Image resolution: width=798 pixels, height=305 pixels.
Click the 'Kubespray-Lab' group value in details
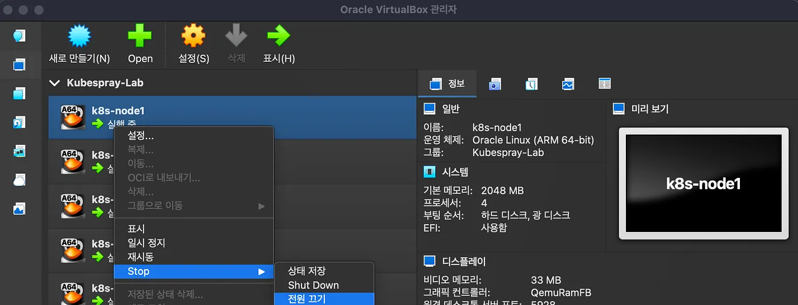pos(508,153)
